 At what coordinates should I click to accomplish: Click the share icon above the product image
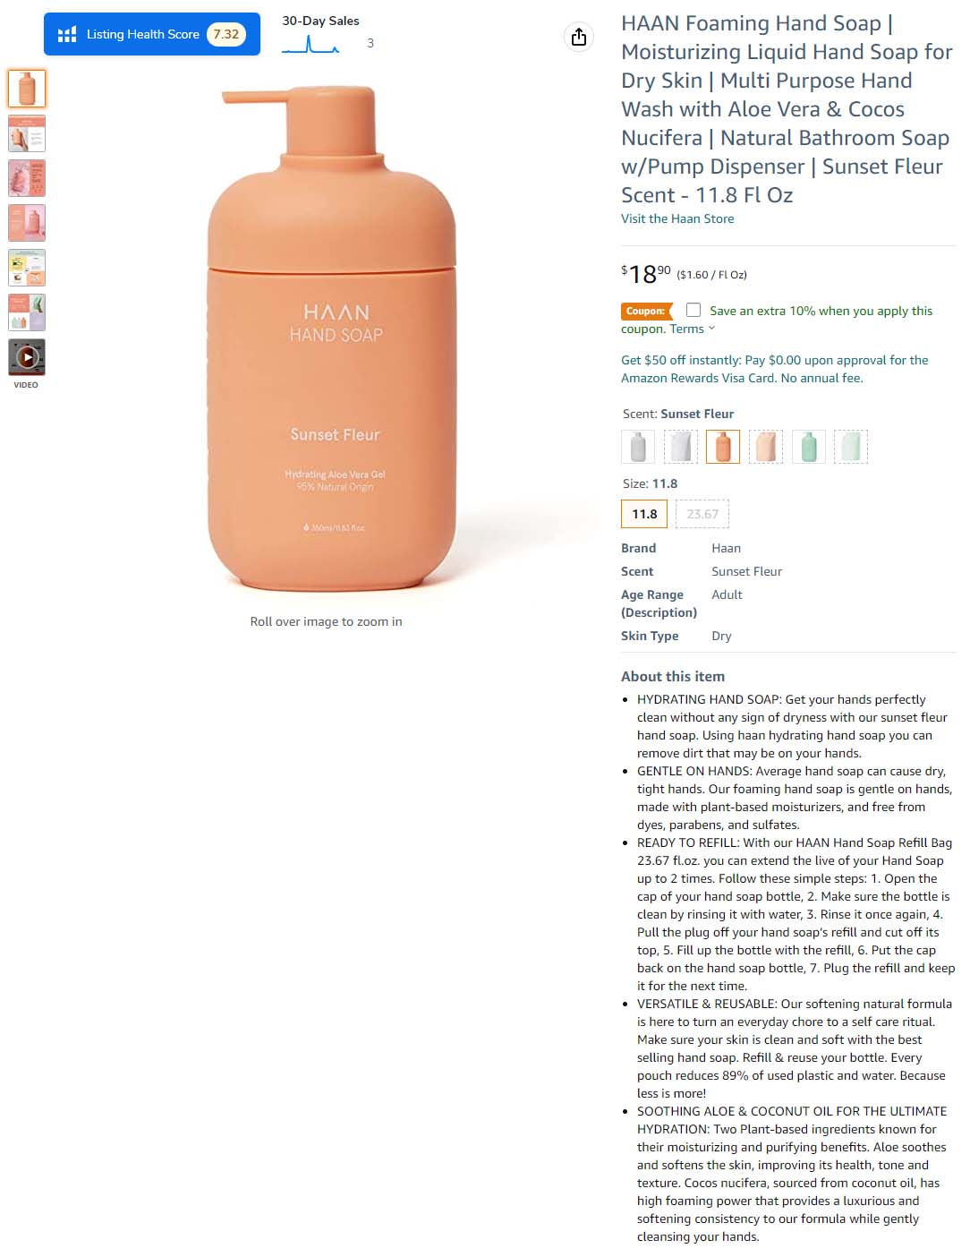(579, 37)
